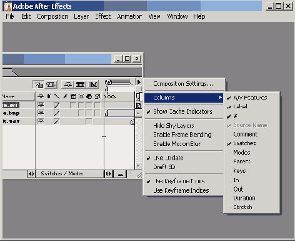
Task: Open the Layer menu
Action: (x=81, y=16)
